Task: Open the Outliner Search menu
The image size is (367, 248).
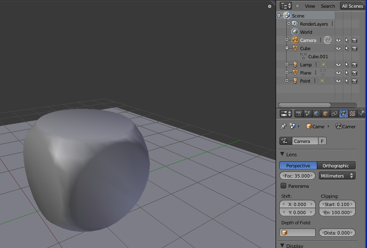Action: (x=328, y=6)
